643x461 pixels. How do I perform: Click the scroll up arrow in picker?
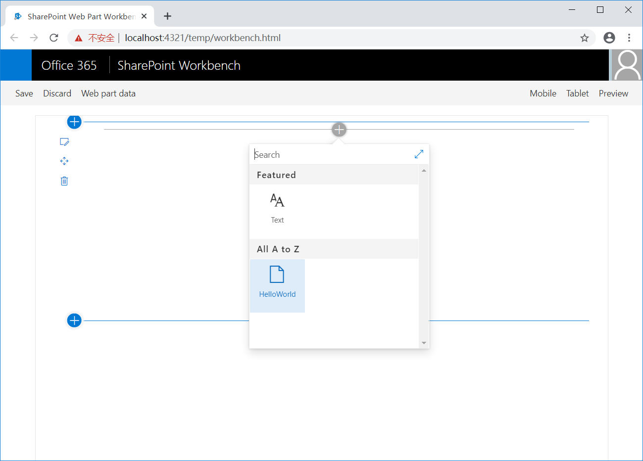[x=424, y=171]
